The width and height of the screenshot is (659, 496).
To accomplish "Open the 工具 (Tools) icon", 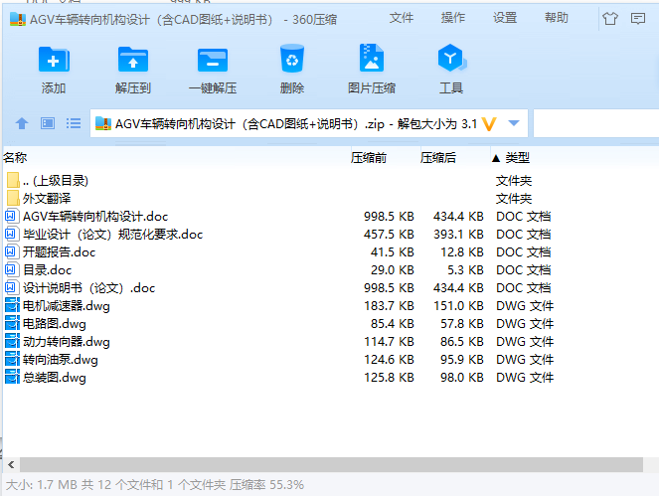I will point(451,58).
